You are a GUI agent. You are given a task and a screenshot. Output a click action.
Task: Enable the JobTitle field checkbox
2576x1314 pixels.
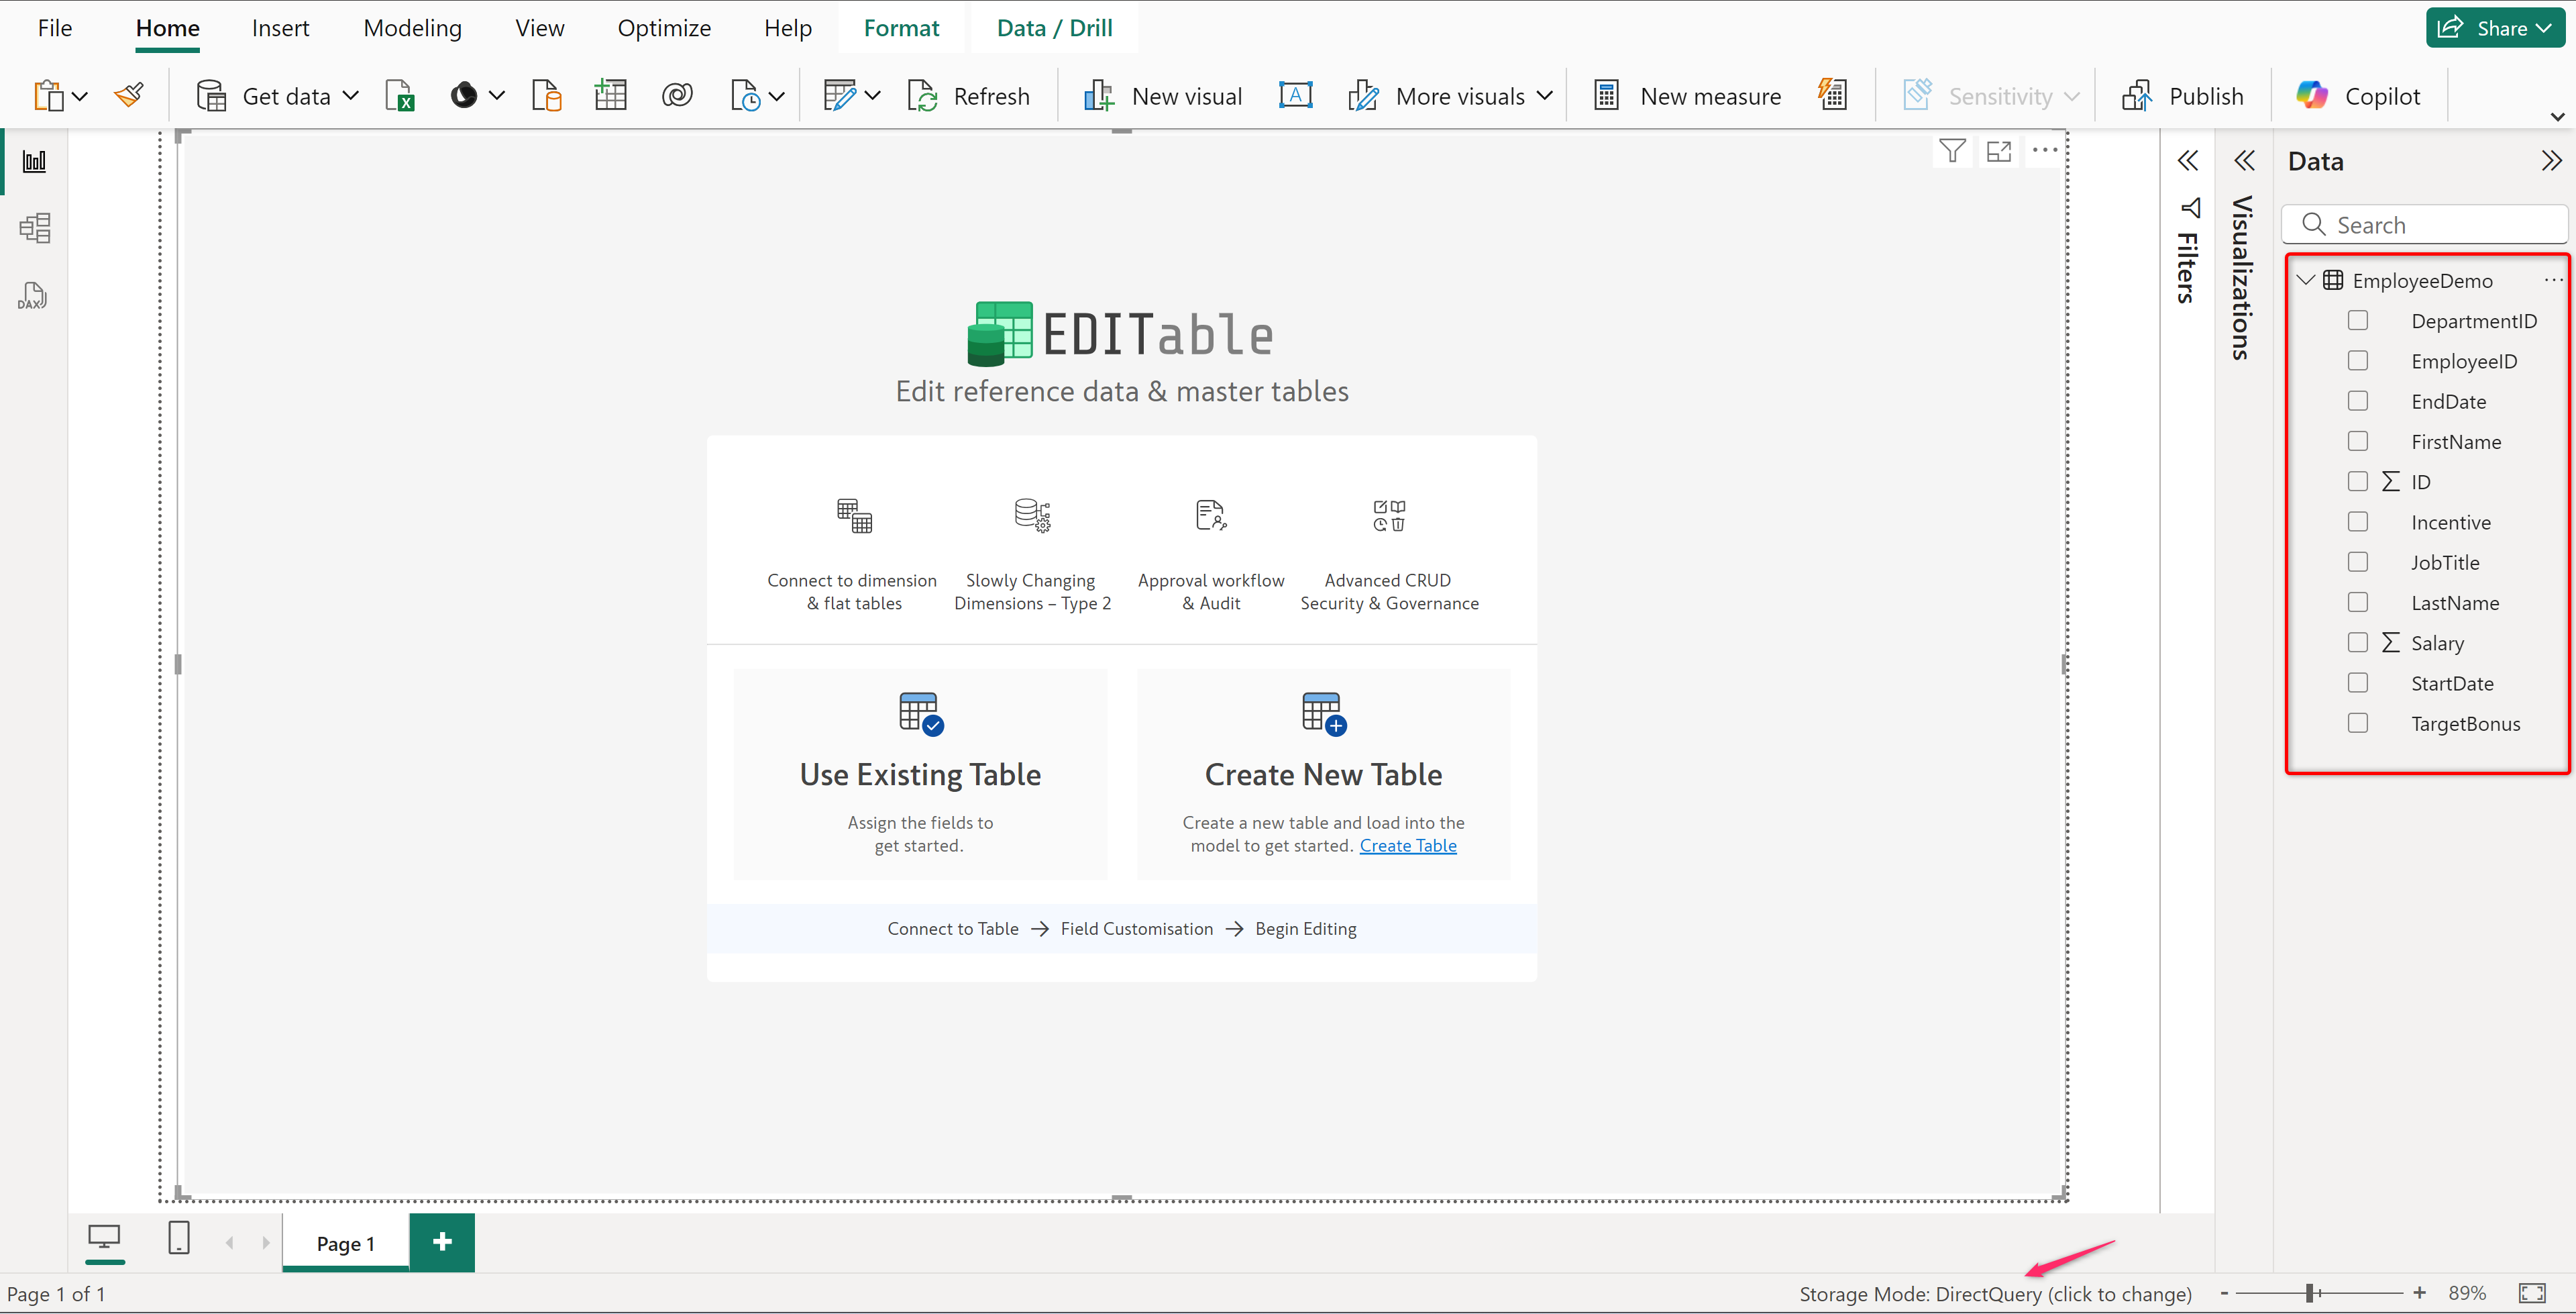coord(2357,562)
